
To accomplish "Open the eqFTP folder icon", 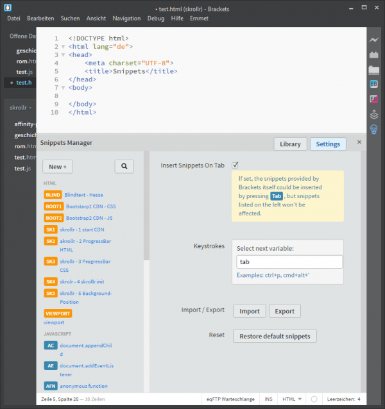I will coord(374,70).
